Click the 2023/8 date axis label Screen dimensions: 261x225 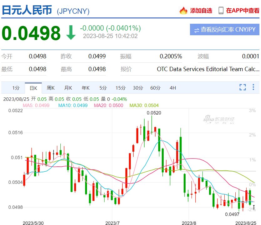[x=189, y=223]
